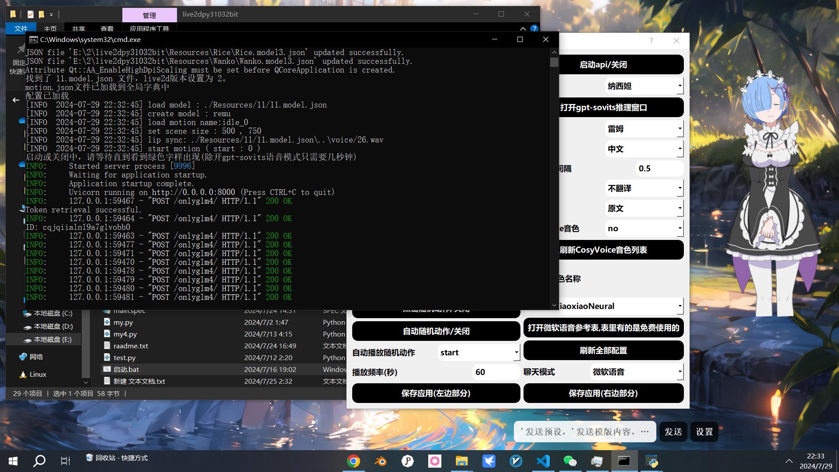
Task: Click 保存应用(左边部分) button
Action: coord(436,393)
